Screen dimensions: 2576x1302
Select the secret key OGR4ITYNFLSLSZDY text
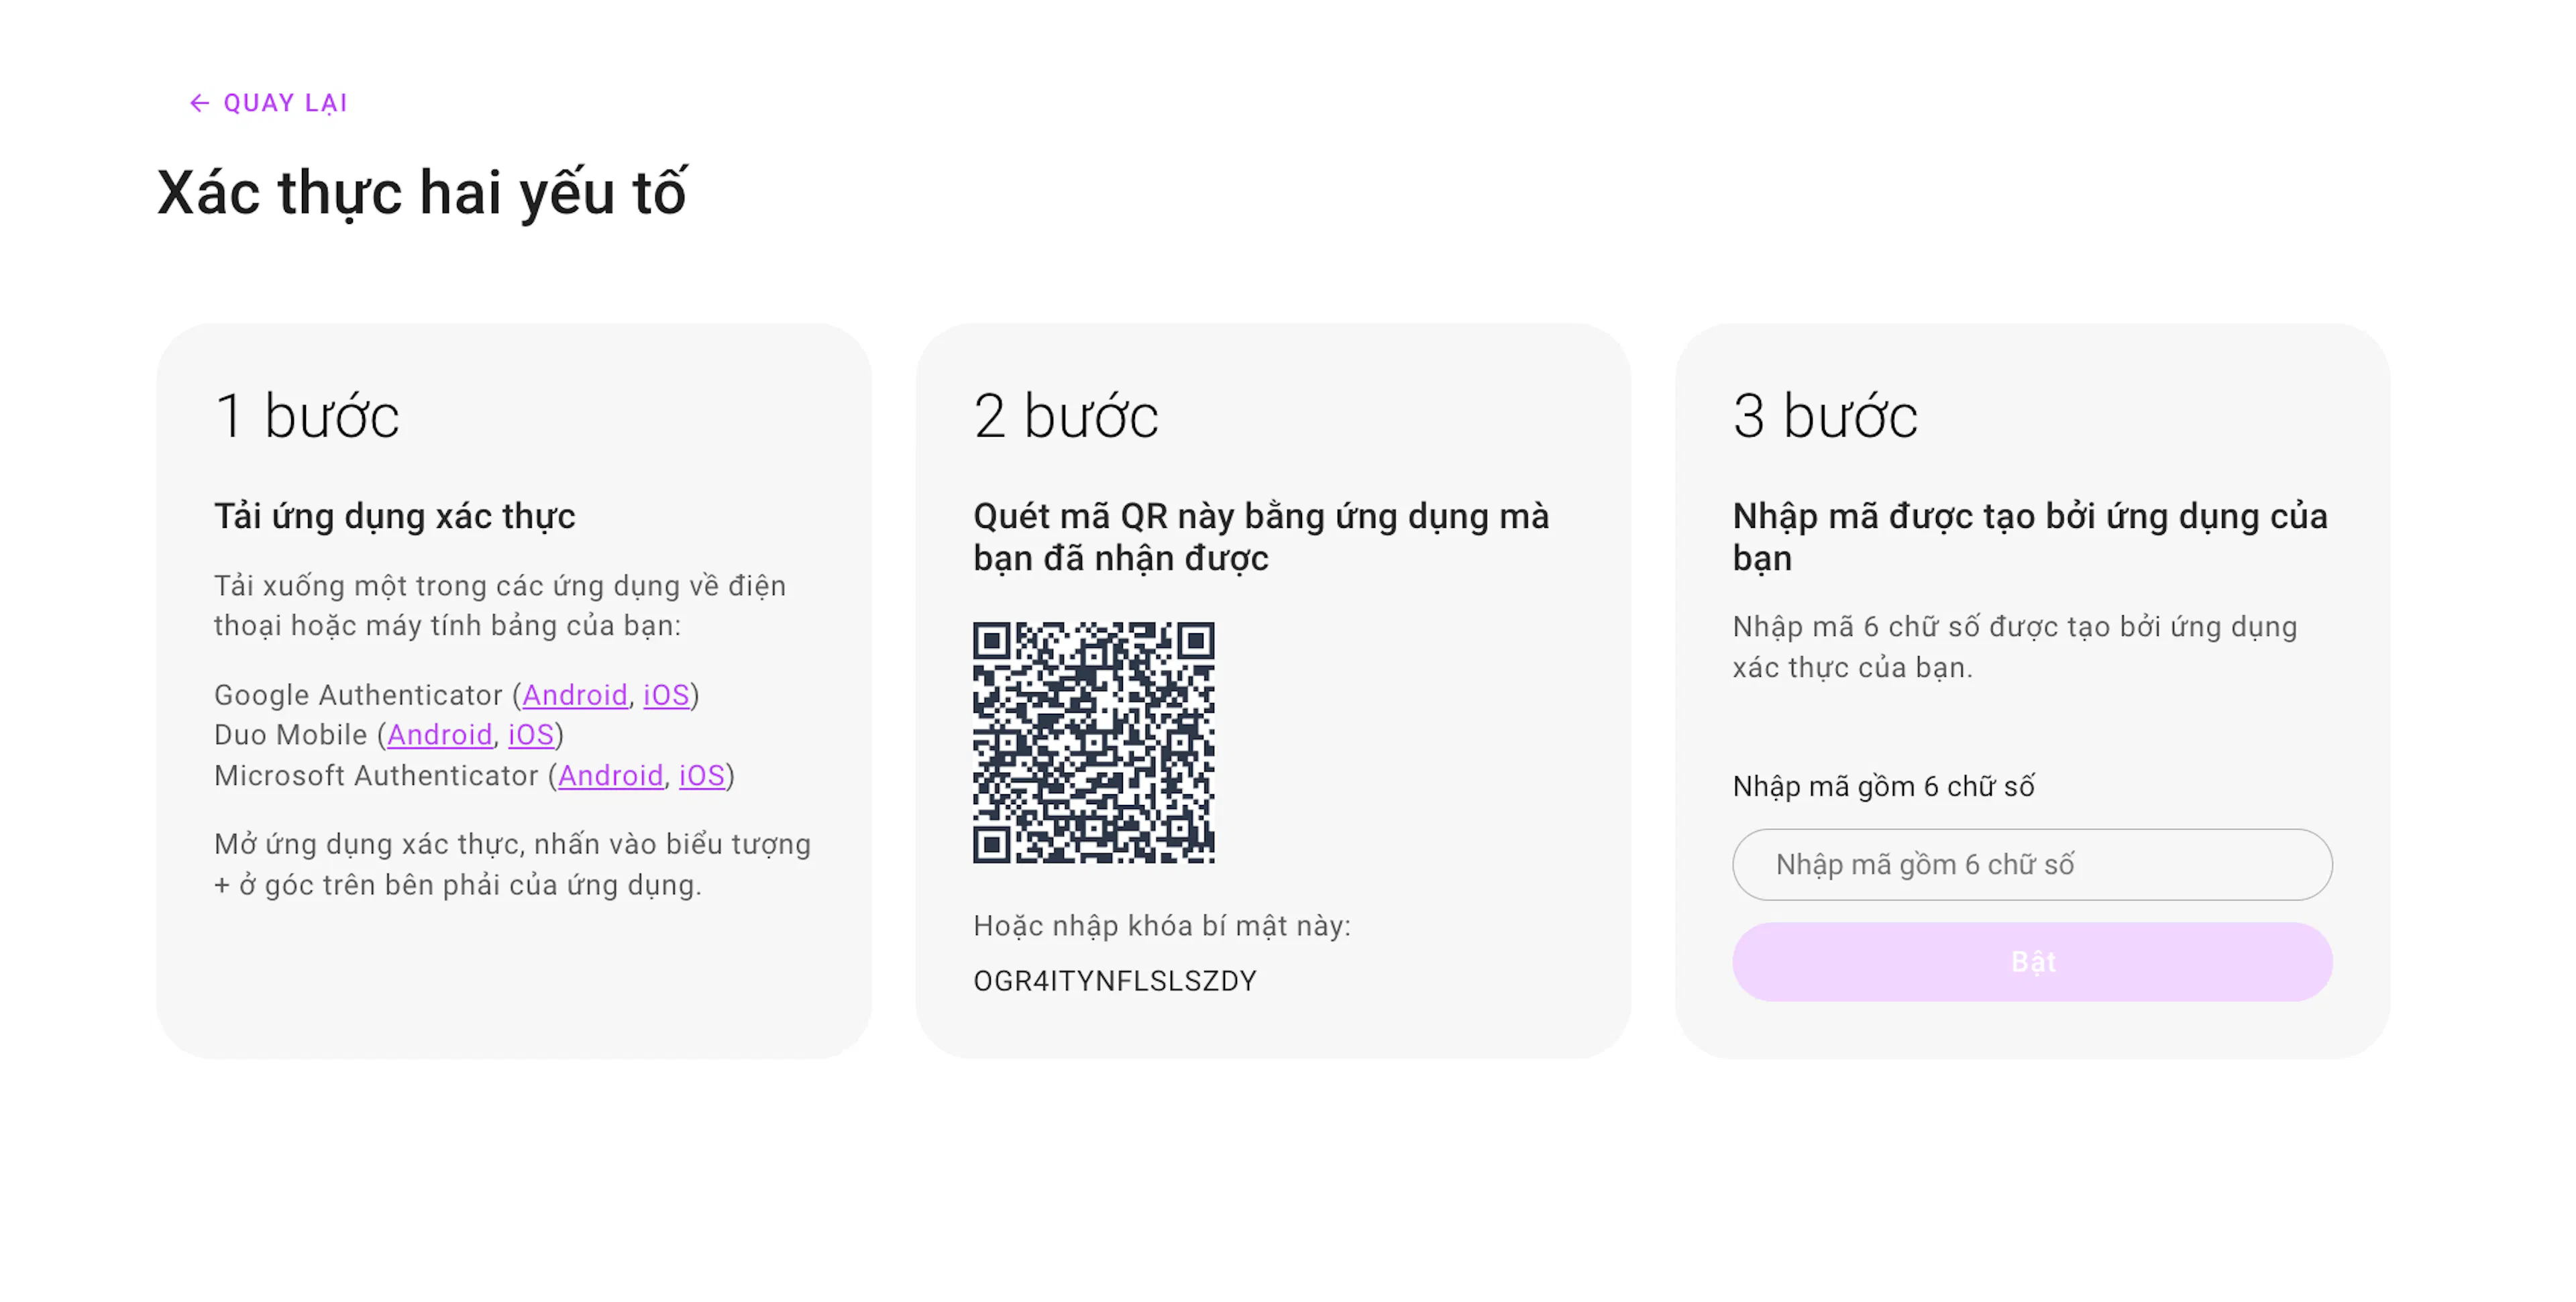(1115, 981)
